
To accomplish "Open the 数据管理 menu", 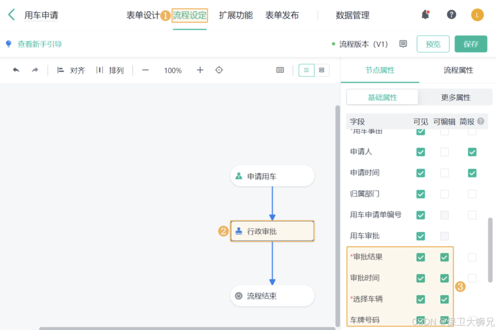I will click(352, 15).
